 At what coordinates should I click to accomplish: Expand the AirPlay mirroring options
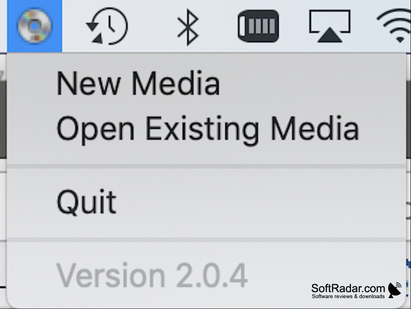click(x=330, y=26)
